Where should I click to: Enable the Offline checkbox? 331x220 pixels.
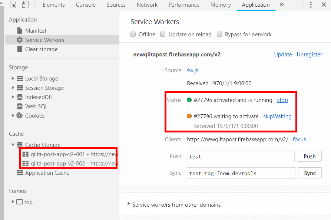pyautogui.click(x=133, y=34)
